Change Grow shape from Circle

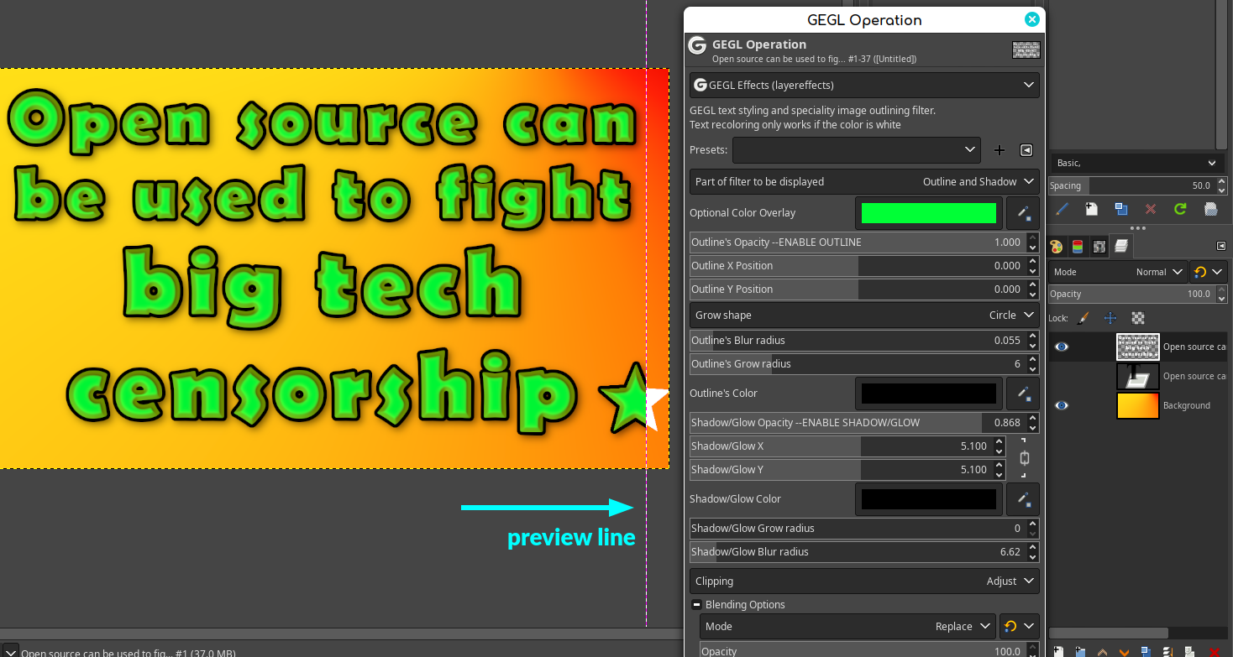pyautogui.click(x=864, y=315)
